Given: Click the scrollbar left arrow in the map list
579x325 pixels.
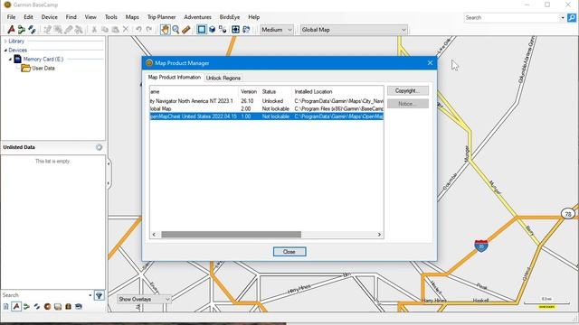Looking at the screenshot, I should 154,235.
